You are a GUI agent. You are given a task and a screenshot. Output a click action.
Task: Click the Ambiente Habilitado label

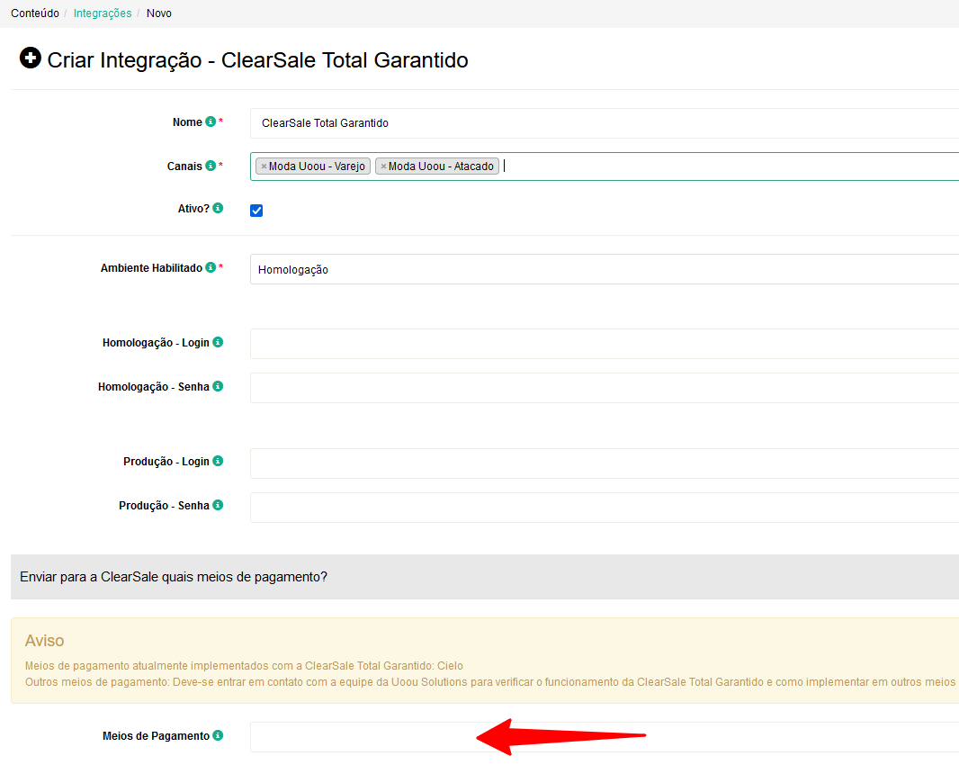point(151,268)
